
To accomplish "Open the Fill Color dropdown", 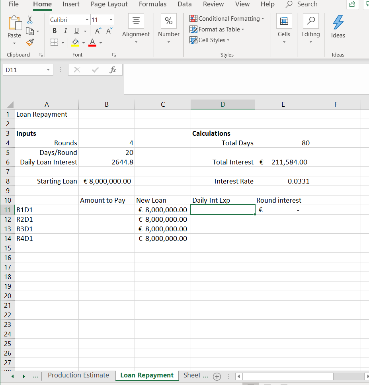I will coord(83,42).
